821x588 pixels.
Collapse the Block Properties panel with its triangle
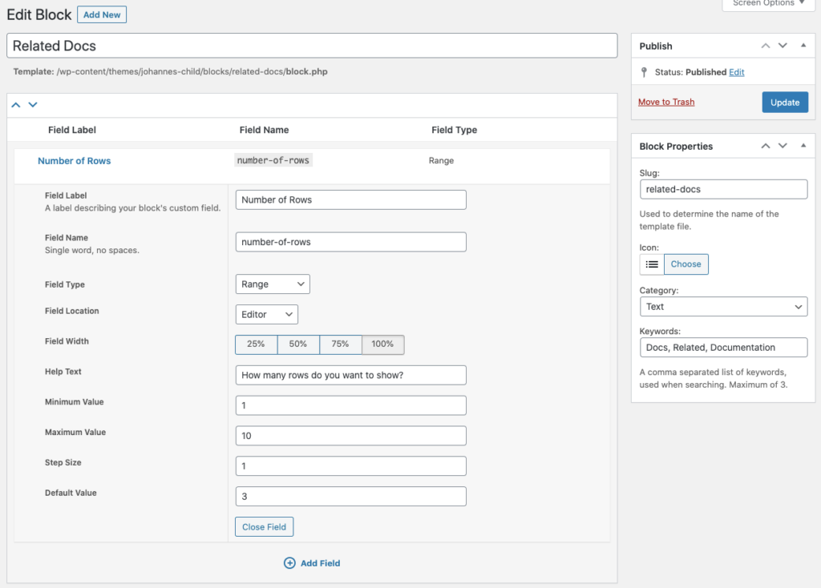(803, 146)
